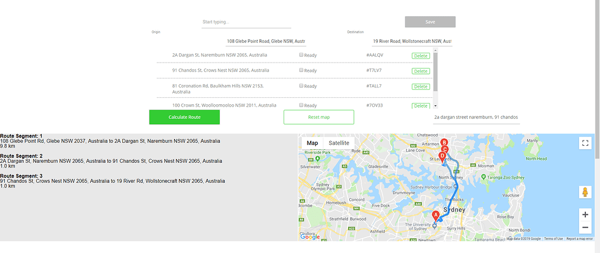Click Route Segment: 2 heading
The height and width of the screenshot is (253, 600).
[x=22, y=156]
